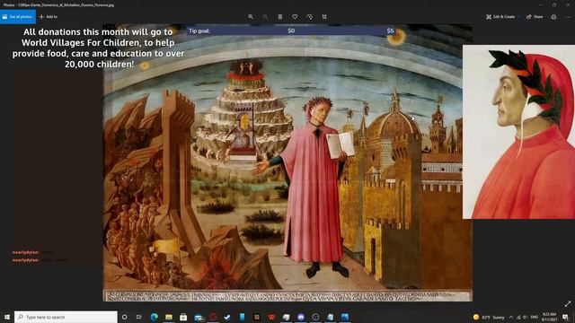Open the Discord icon on taskbar
Screen dimensions: 575x323
301,317
